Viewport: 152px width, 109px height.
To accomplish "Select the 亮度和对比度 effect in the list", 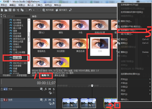I will [17, 39].
